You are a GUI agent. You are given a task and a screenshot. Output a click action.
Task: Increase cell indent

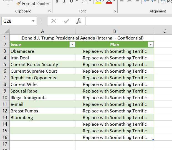[154, 1]
